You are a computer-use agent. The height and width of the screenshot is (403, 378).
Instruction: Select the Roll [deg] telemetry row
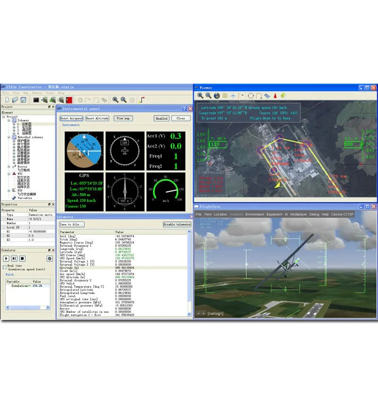coord(123,236)
